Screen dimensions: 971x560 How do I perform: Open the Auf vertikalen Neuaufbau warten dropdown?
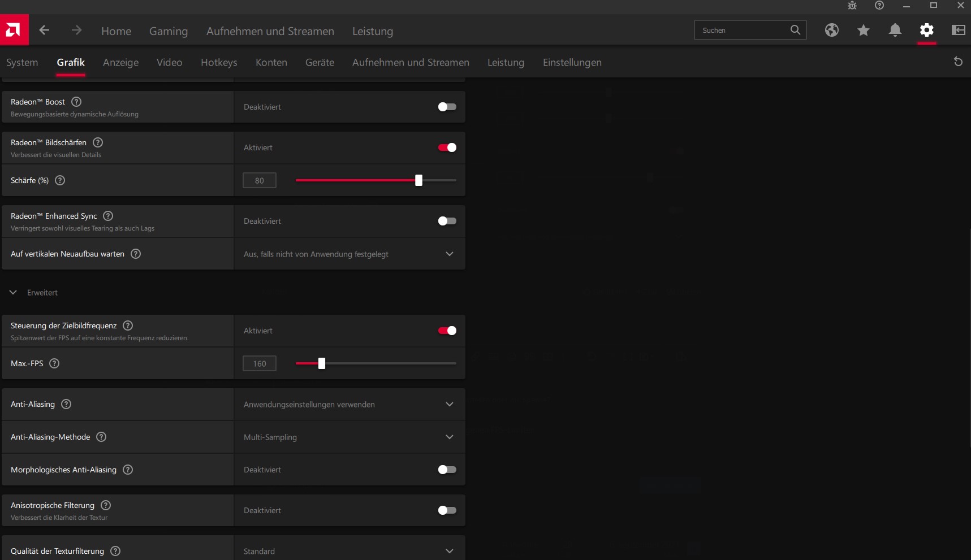click(x=450, y=254)
